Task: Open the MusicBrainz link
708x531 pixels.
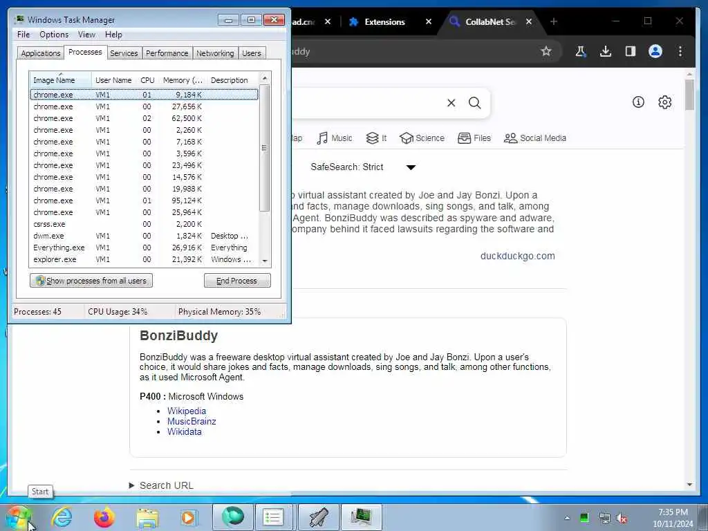Action: click(192, 421)
